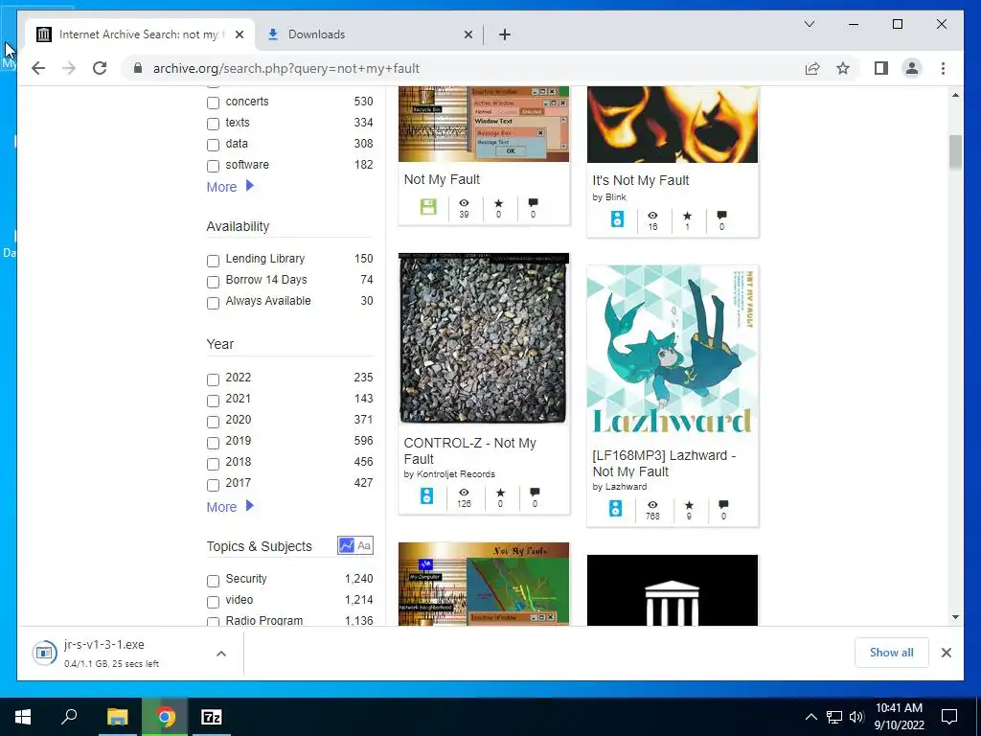
Task: Check the concerts media type filter
Action: tap(213, 102)
